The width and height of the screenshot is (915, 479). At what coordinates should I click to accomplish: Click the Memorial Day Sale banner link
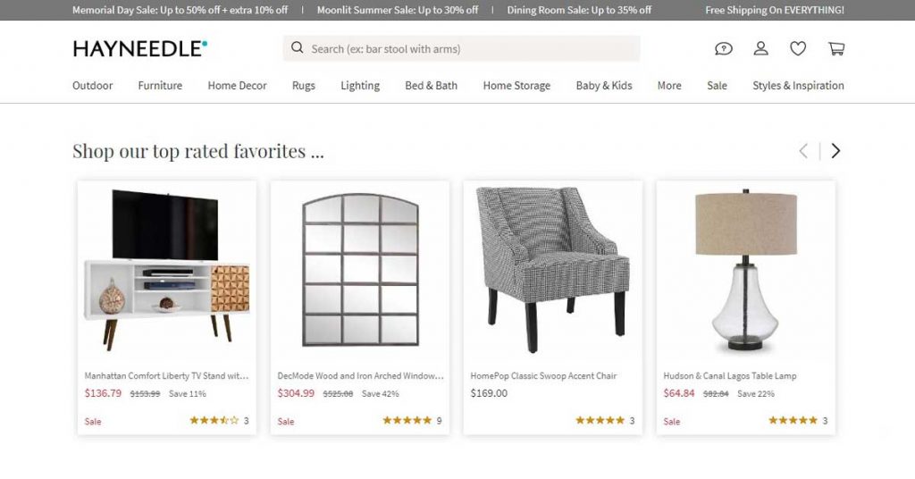(180, 11)
